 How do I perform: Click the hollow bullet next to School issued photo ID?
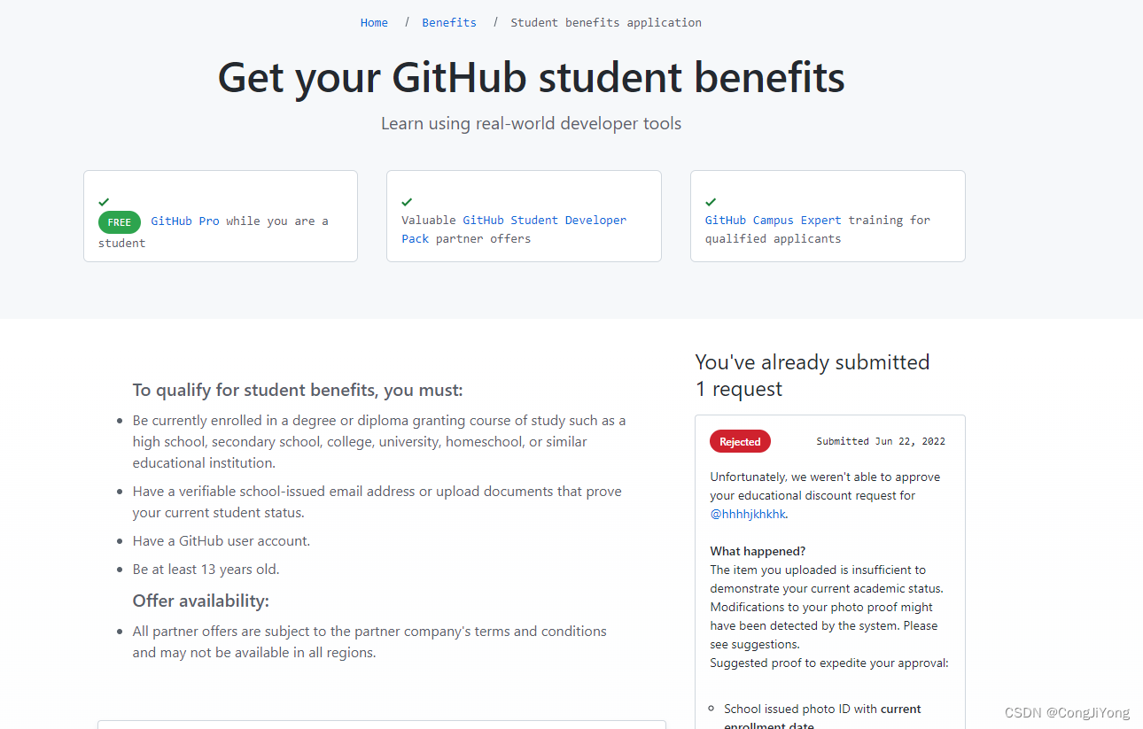[x=710, y=709]
